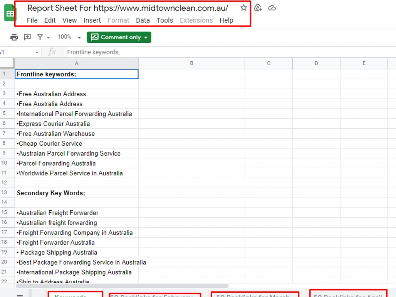Viewport: 396px width, 297px height.
Task: Click cell Frontline keywords;
Action: click(76, 74)
